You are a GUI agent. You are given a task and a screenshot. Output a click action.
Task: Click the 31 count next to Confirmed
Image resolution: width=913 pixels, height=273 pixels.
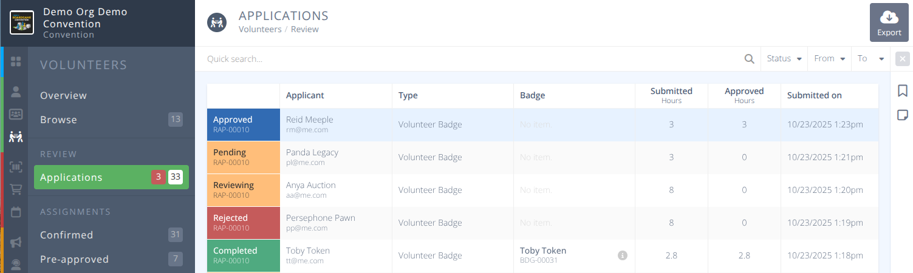pos(176,235)
